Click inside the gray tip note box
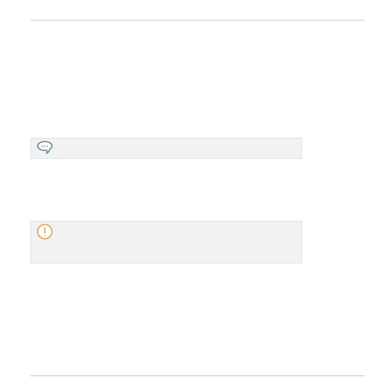Screen dimensions: 387x387 (166, 149)
